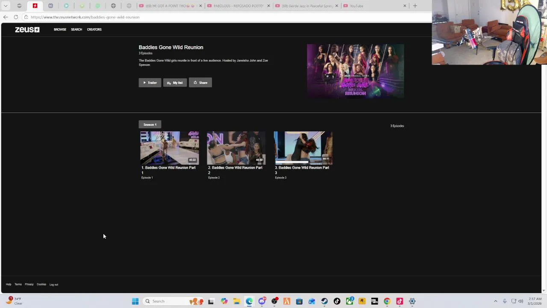Open the Windows Start menu
This screenshot has width=547, height=308.
135,301
